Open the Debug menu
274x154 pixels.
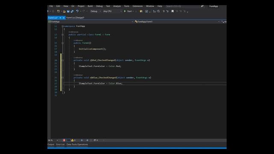click(x=99, y=6)
